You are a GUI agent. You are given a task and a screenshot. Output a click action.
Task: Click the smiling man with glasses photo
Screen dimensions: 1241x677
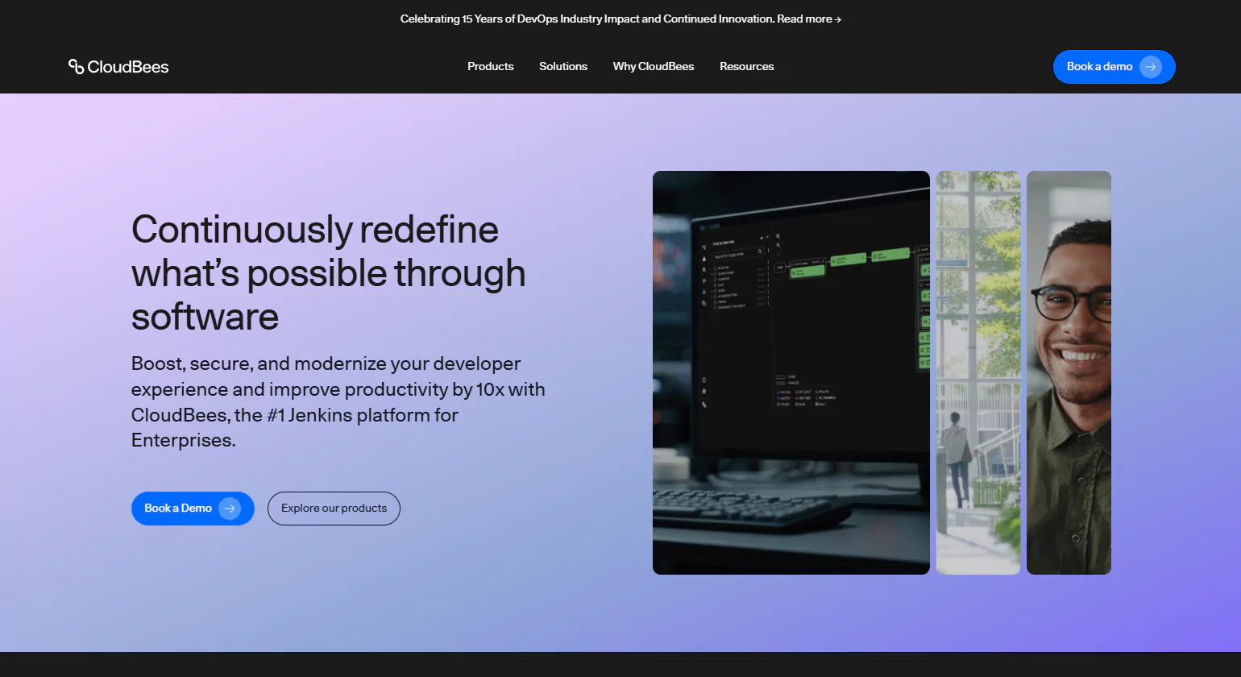coord(1069,372)
